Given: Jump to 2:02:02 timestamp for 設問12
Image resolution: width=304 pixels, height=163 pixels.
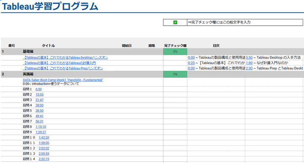Looking at the screenshot, I should pyautogui.click(x=44, y=148).
